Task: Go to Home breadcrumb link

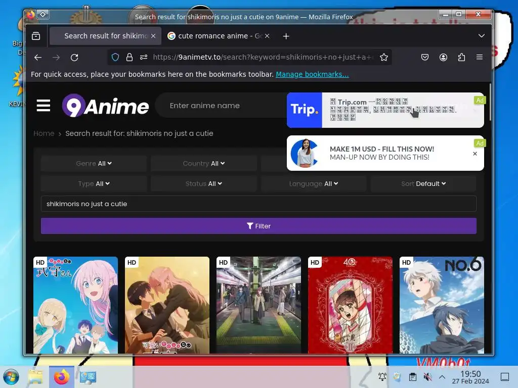Action: 44,133
